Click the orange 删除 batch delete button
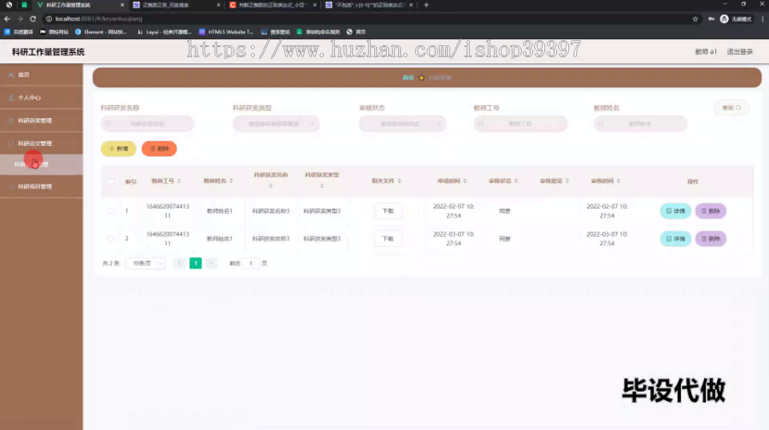This screenshot has height=430, width=769. [159, 149]
